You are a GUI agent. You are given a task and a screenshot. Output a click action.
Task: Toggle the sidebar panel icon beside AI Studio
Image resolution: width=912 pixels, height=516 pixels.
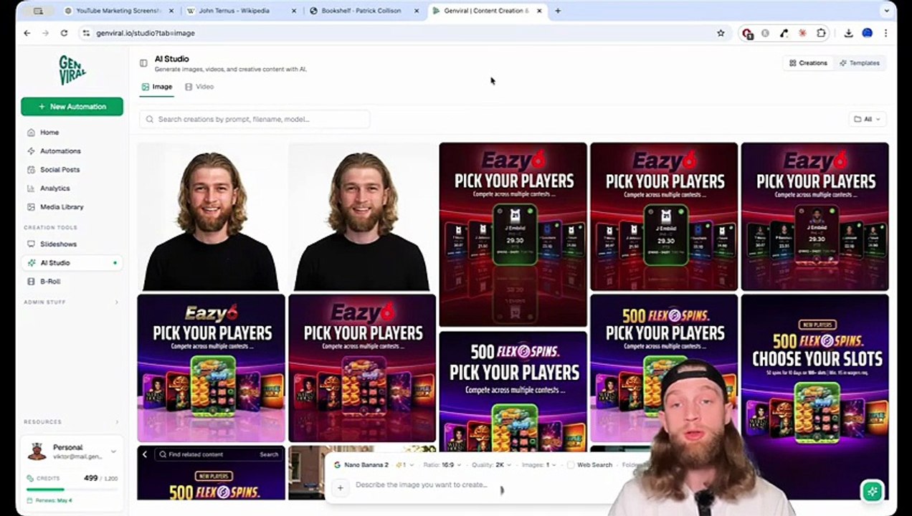click(x=143, y=63)
